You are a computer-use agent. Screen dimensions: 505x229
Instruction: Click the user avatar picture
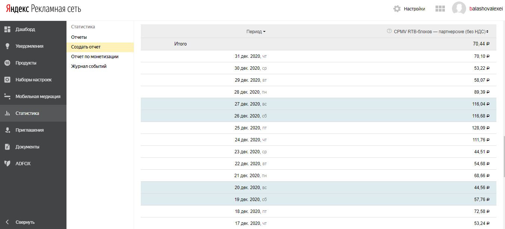pyautogui.click(x=459, y=9)
